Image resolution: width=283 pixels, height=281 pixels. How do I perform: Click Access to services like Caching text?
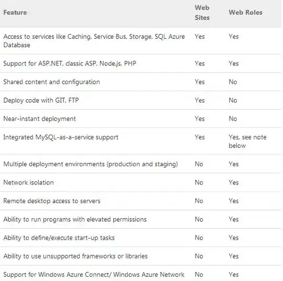click(x=94, y=41)
